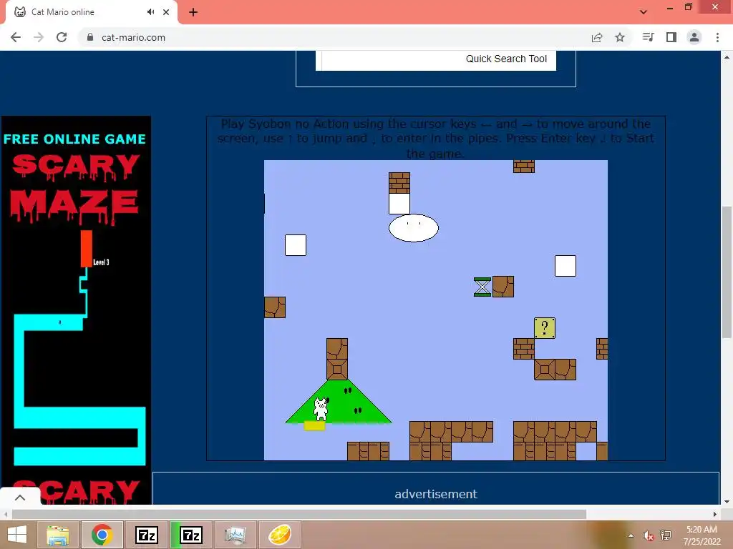This screenshot has width=733, height=549.
Task: Click the site lock icon
Action: click(x=90, y=37)
